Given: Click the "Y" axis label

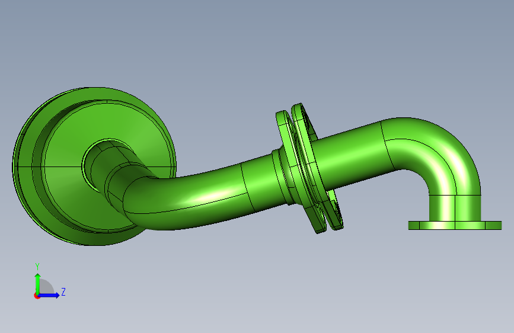Looking at the screenshot, I should point(37,267).
